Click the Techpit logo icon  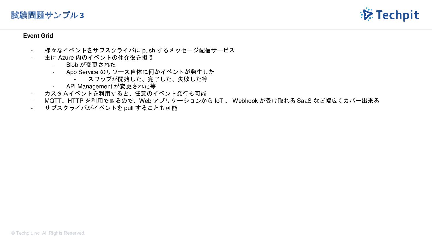(x=367, y=14)
